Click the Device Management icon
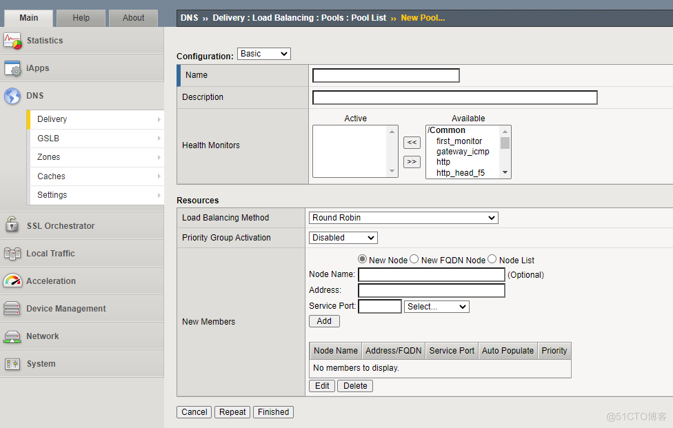This screenshot has height=428, width=673. [12, 309]
